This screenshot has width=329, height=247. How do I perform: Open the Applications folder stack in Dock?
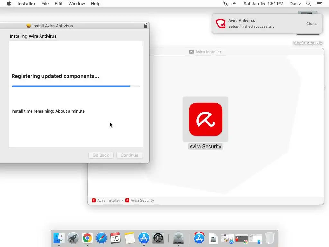[x=199, y=238]
